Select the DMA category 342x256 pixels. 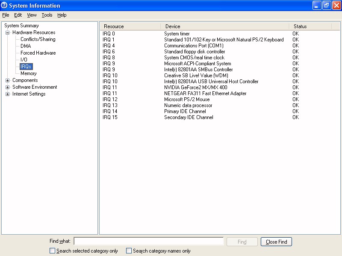[x=26, y=46]
